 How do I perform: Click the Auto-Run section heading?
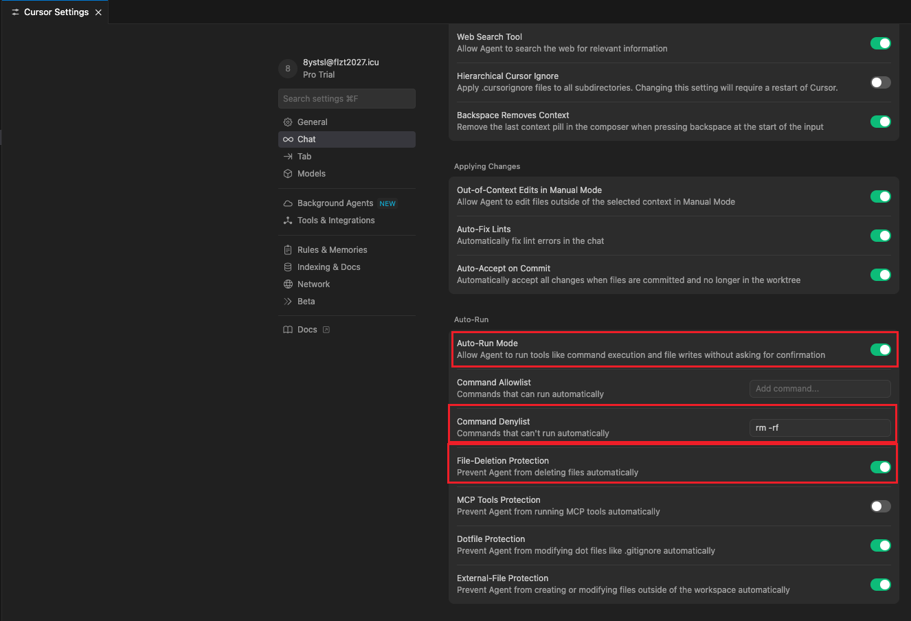click(x=471, y=320)
